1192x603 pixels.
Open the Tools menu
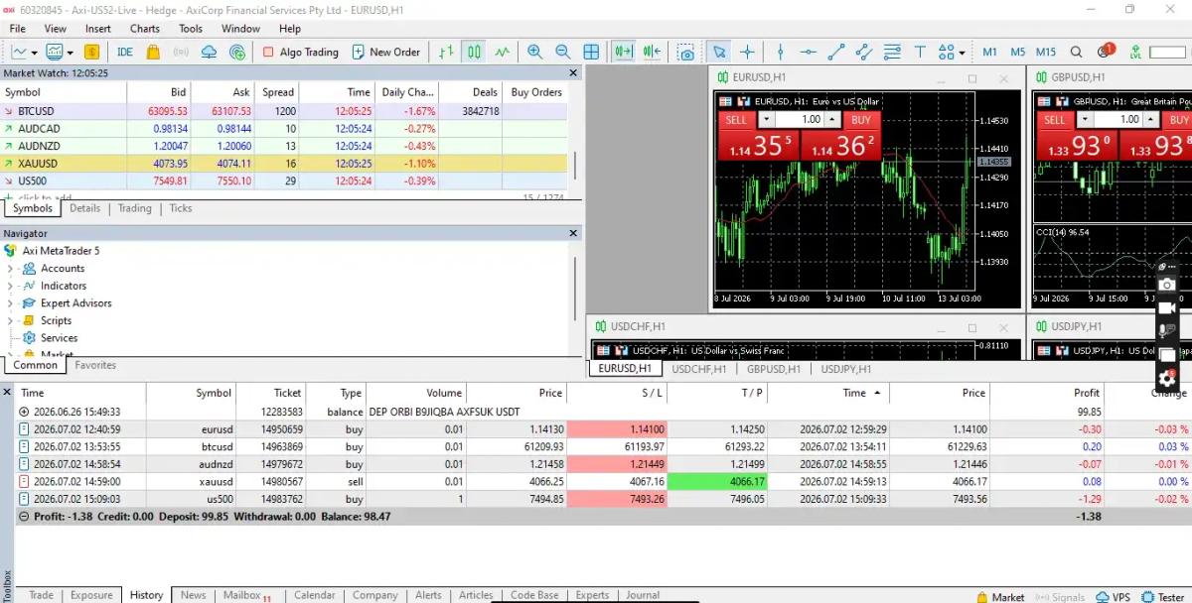(191, 29)
